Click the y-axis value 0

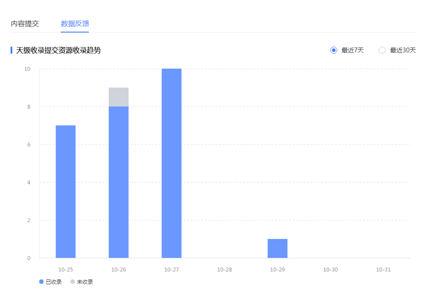tap(29, 258)
